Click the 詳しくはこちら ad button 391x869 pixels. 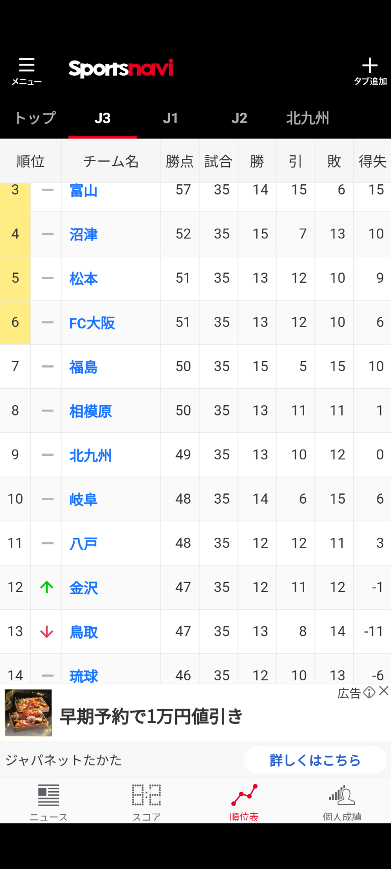point(315,760)
